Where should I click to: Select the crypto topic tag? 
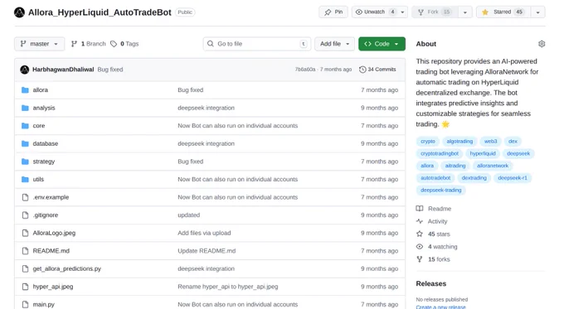[x=428, y=141]
